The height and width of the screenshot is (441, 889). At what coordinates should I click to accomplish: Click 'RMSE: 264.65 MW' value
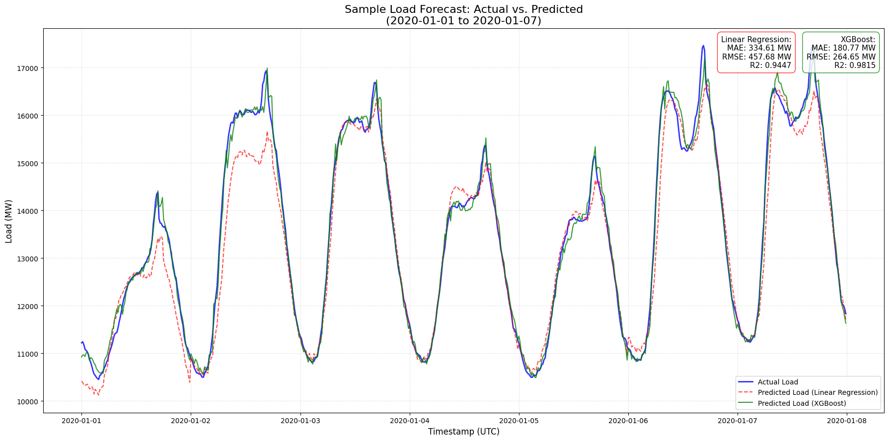[x=841, y=57]
